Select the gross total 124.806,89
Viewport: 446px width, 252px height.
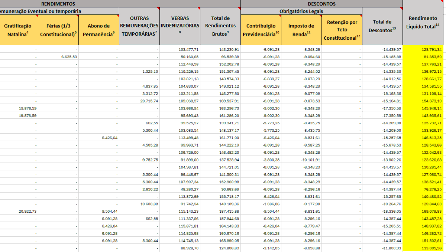[x=220, y=248]
